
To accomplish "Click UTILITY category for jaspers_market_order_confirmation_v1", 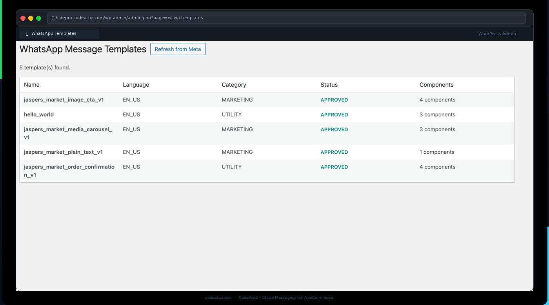I will (x=231, y=167).
